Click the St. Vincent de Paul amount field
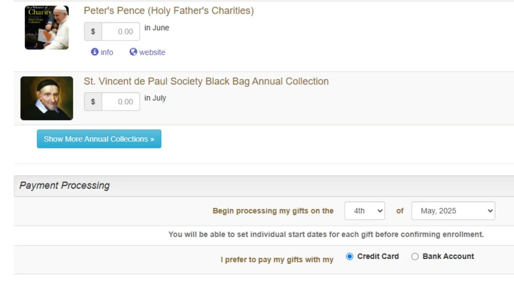 click(x=120, y=102)
